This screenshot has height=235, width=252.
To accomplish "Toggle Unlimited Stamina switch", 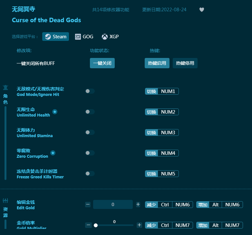I will [90, 132].
